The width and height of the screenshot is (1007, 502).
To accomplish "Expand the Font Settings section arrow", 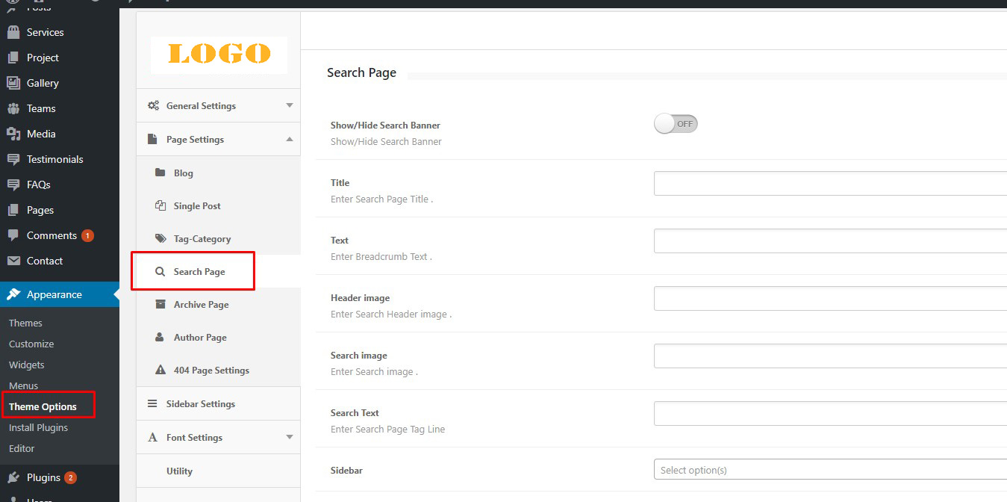I will coord(290,437).
